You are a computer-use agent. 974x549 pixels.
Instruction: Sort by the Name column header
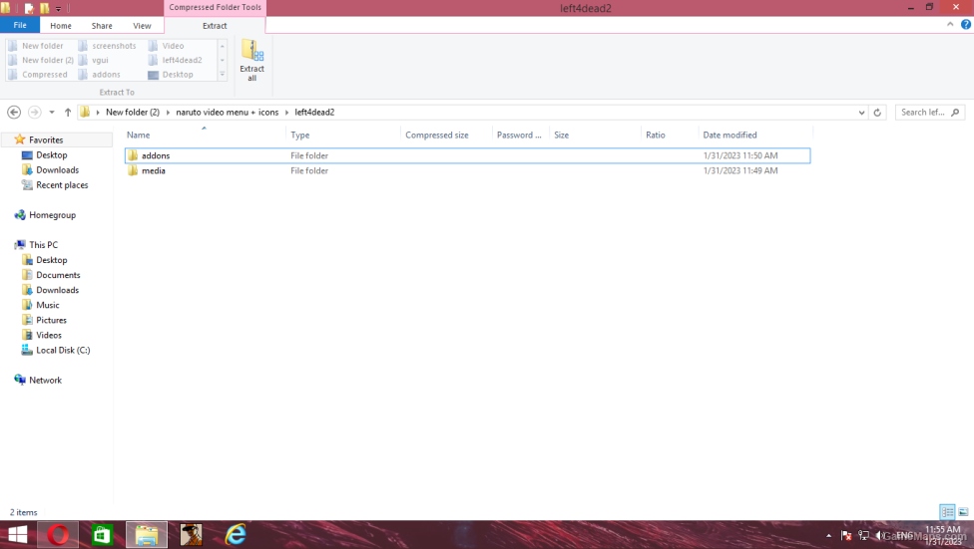(x=138, y=136)
